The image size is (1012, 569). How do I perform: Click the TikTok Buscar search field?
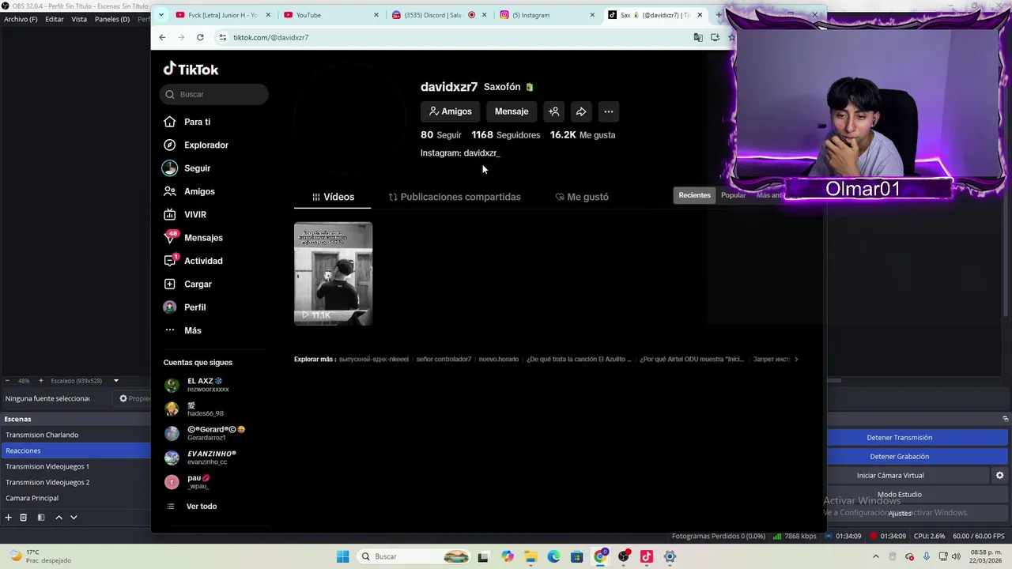tap(214, 94)
